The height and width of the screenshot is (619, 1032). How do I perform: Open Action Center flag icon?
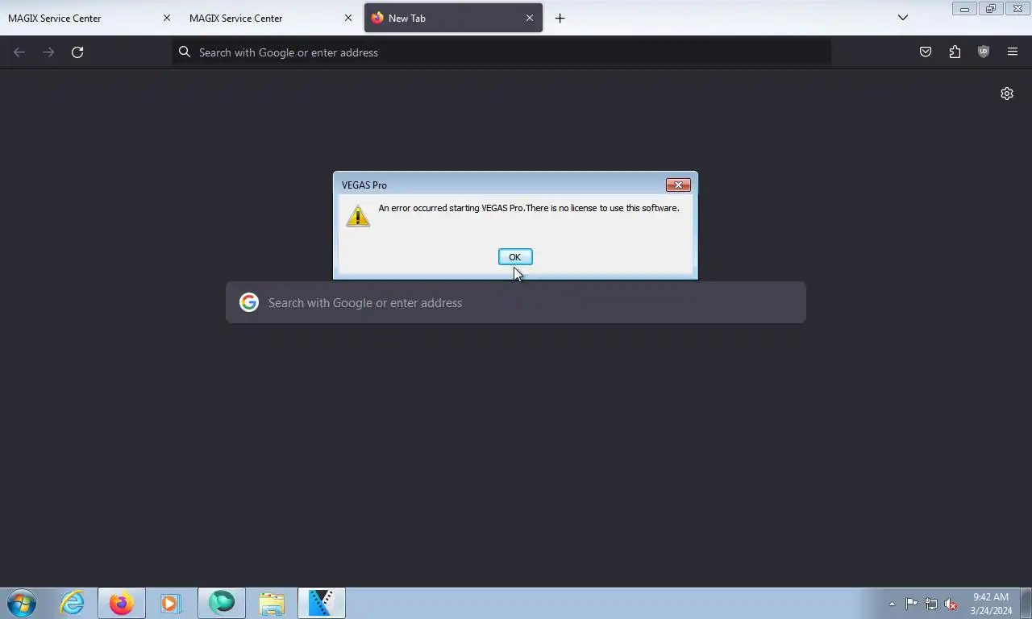click(x=911, y=604)
